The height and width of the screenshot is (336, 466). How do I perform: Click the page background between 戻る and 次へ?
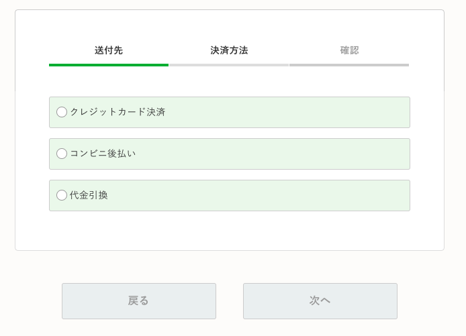pyautogui.click(x=230, y=301)
